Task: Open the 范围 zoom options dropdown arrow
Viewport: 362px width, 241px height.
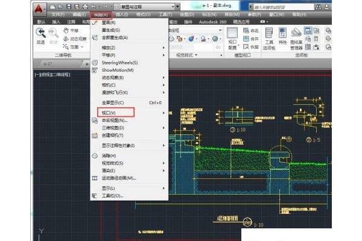Action: tap(82, 47)
